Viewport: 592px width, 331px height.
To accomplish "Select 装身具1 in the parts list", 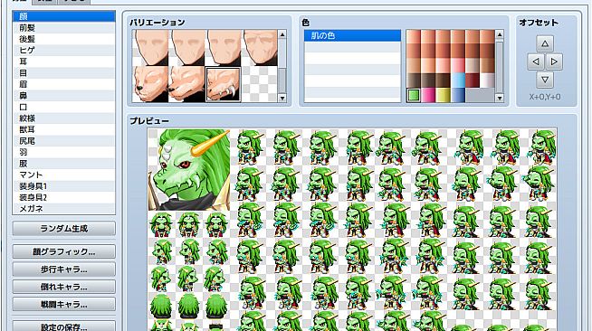I will (63, 186).
